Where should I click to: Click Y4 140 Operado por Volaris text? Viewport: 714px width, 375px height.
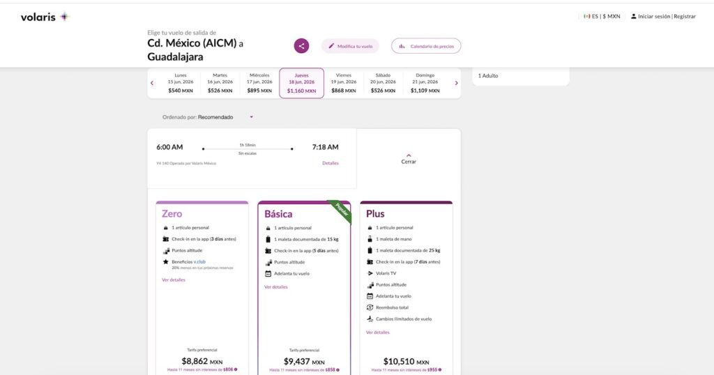pyautogui.click(x=186, y=163)
